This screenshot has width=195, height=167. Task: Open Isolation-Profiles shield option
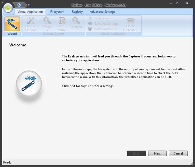click(103, 29)
